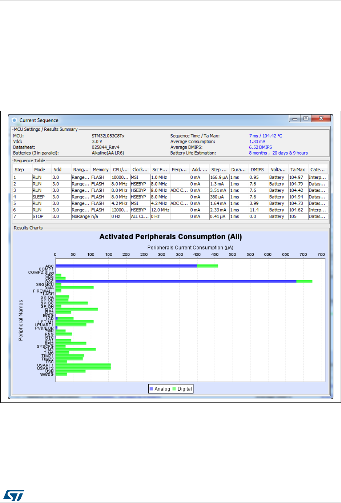Click the 0.41 µA step current cell
Viewport: 341px width, 503px height.
coord(219,217)
